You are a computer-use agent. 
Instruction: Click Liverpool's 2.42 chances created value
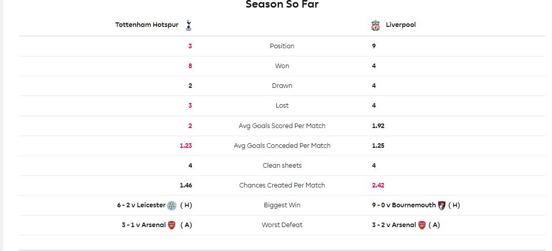378,185
